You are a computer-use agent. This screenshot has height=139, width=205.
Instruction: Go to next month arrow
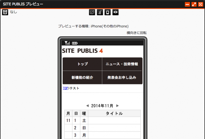pos(117,106)
